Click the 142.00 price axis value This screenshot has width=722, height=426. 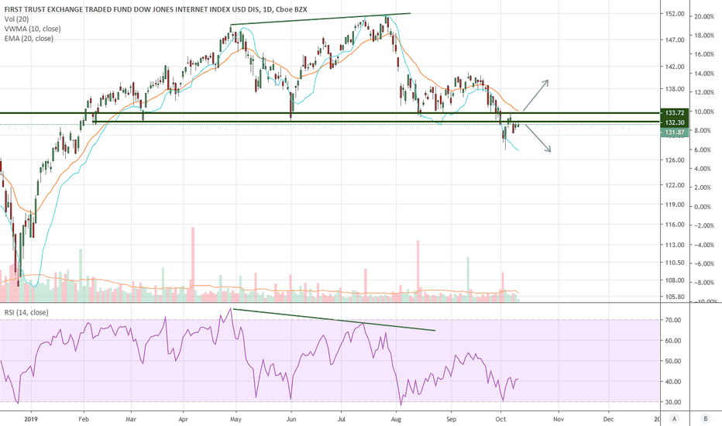pyautogui.click(x=675, y=67)
